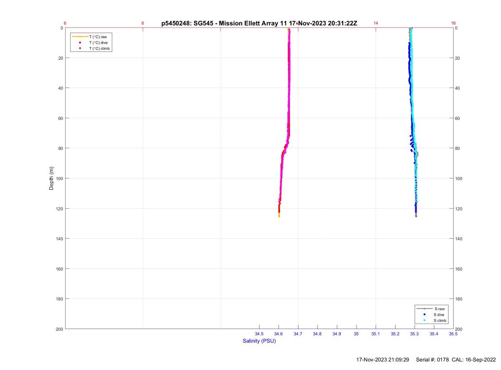
Task: Click right depth axis tick label 20
Action: pos(458,58)
